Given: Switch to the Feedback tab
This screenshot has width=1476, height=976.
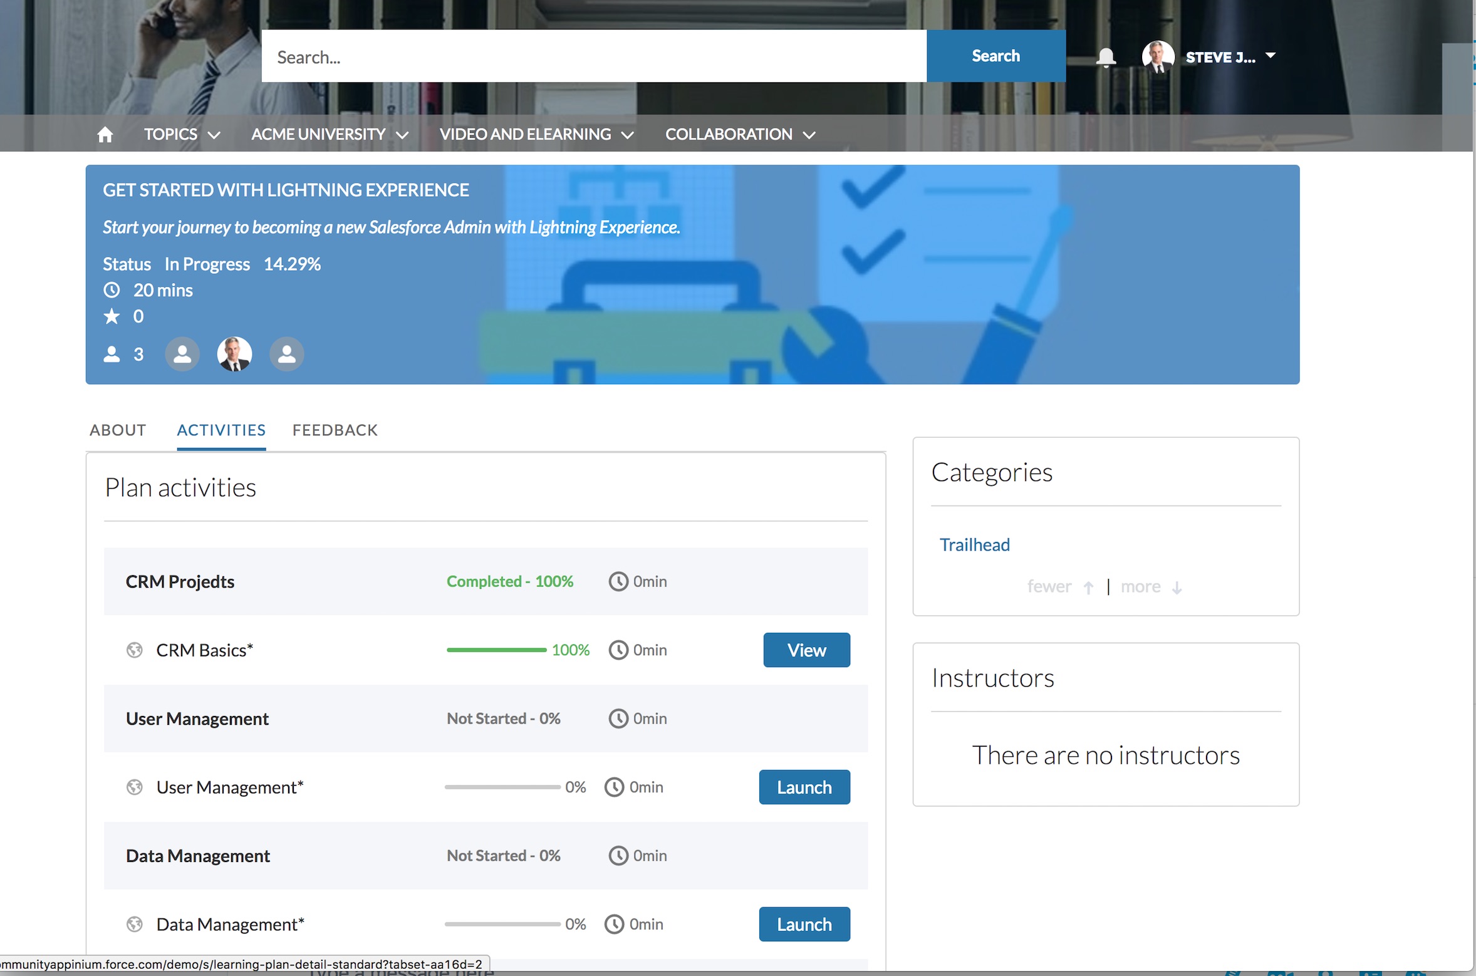Looking at the screenshot, I should 335,430.
